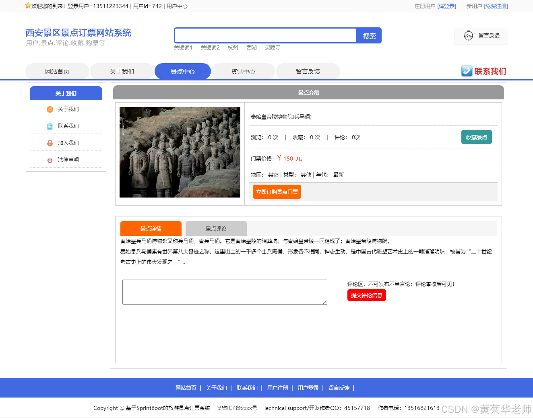Viewport: 533px width, 418px height.
Task: Click the orange 关于我们 icon in sidebar
Action: 50,109
